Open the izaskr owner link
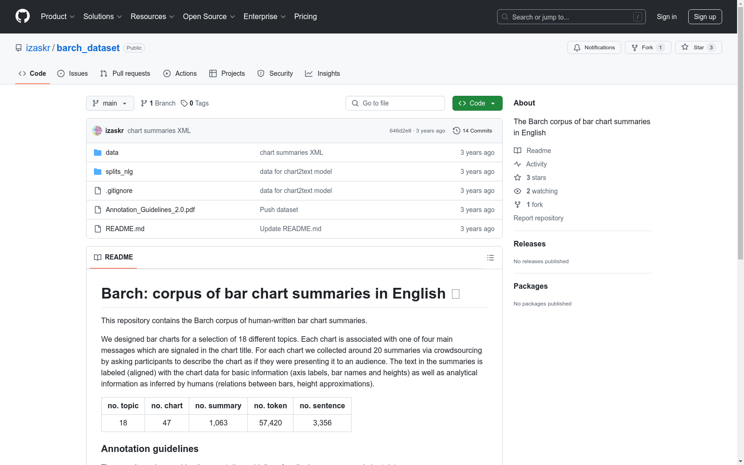Image resolution: width=744 pixels, height=465 pixels. click(x=38, y=48)
